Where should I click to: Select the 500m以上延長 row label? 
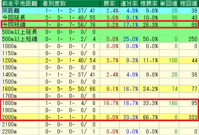[20, 32]
